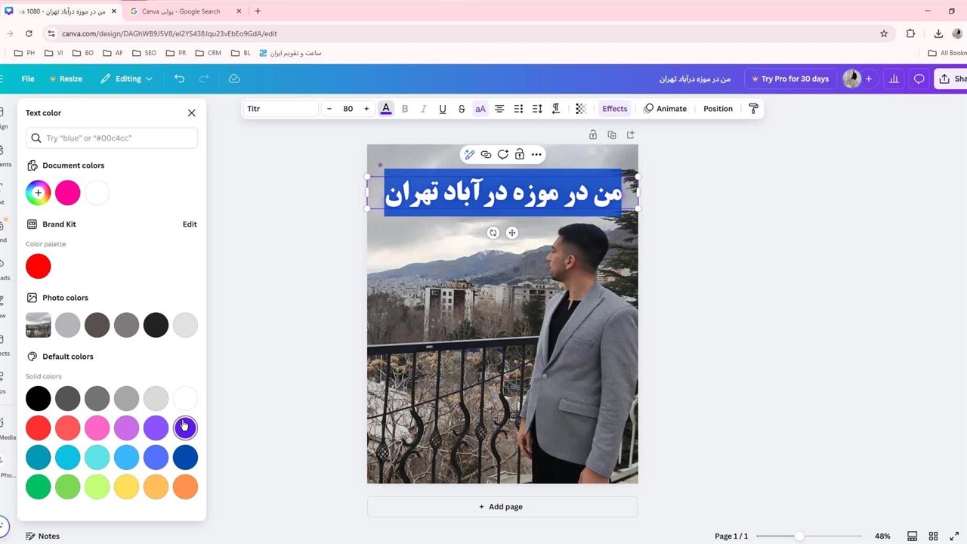This screenshot has width=967, height=544.
Task: Select the pink document color swatch
Action: [x=67, y=193]
